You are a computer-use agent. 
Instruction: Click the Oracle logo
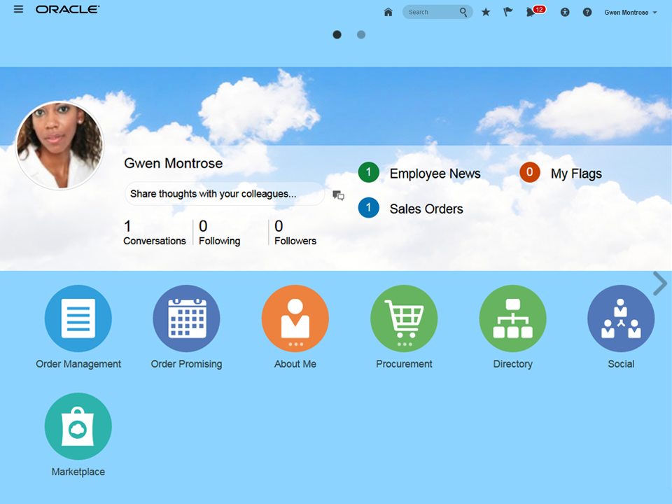coord(68,9)
